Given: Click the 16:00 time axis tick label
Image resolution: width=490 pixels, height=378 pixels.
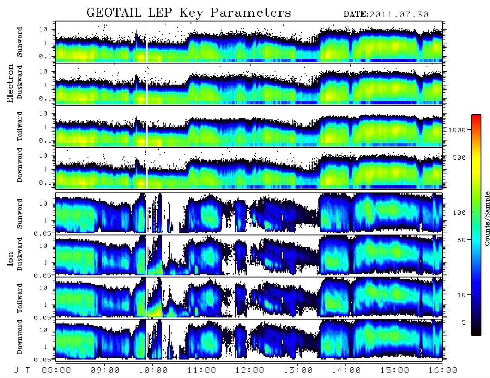Looking at the screenshot, I should coord(442,371).
